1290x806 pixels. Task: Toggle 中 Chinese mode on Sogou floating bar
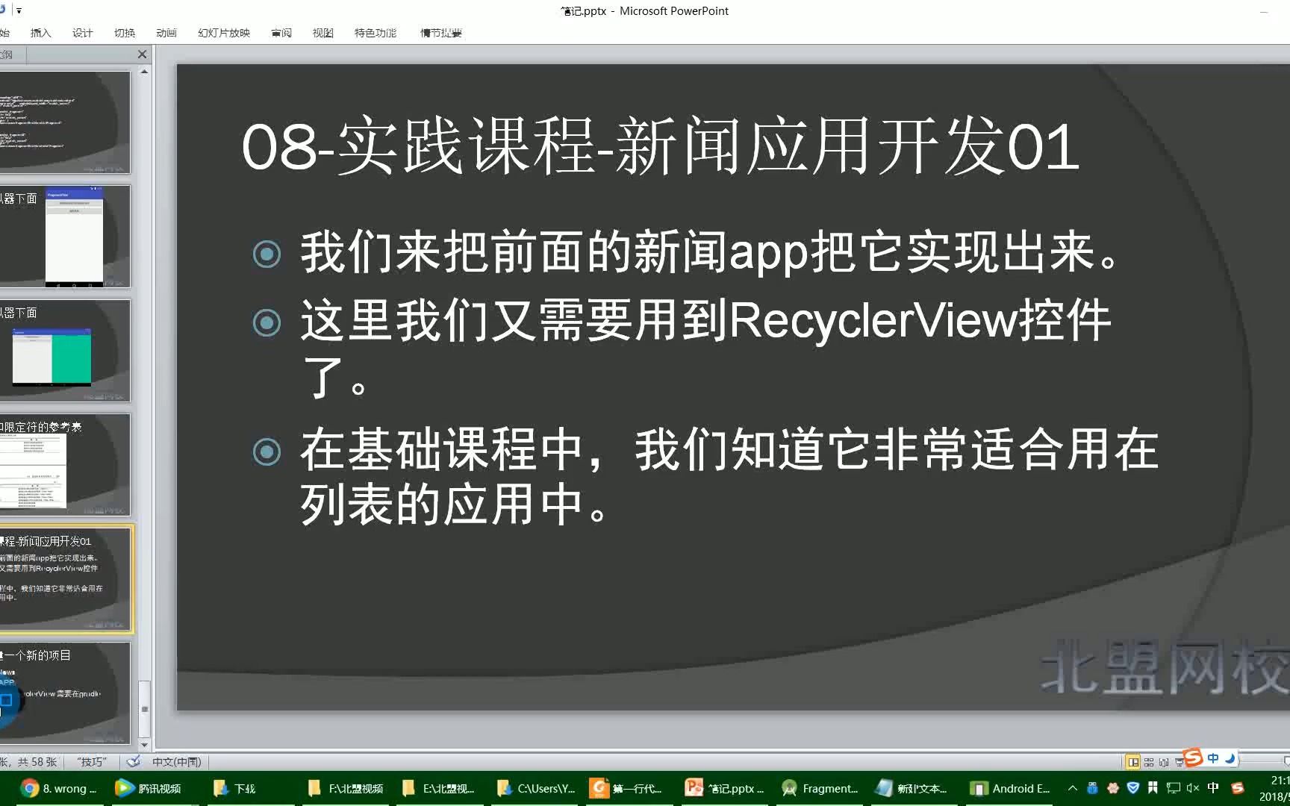click(1213, 758)
